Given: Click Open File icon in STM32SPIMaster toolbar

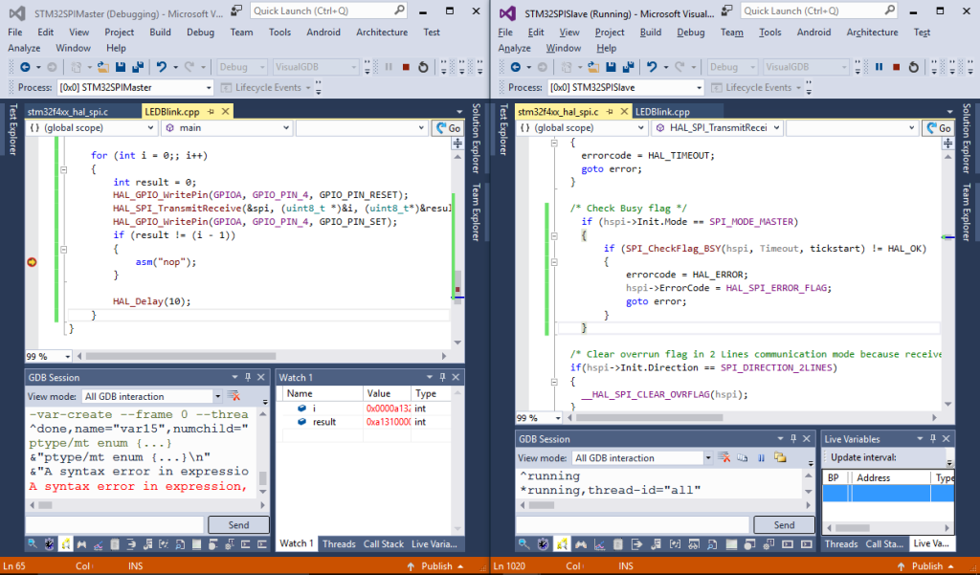Looking at the screenshot, I should pos(102,67).
